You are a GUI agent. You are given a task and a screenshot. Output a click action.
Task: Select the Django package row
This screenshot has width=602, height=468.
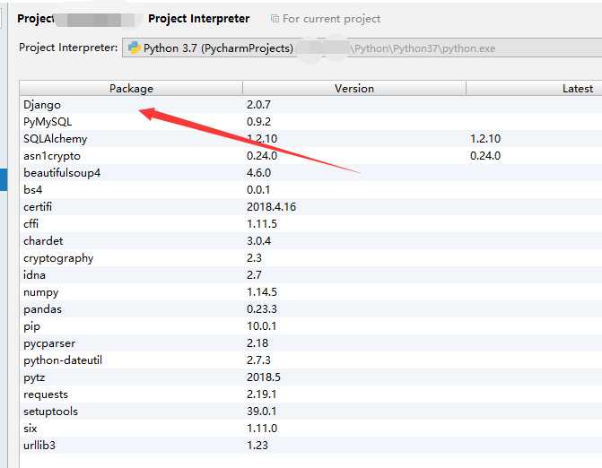coord(310,105)
